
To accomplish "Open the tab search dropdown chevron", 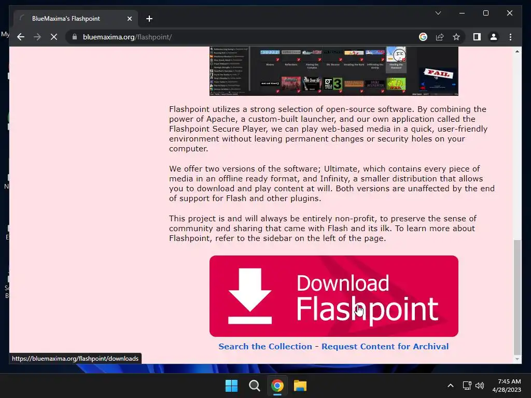I will point(438,13).
